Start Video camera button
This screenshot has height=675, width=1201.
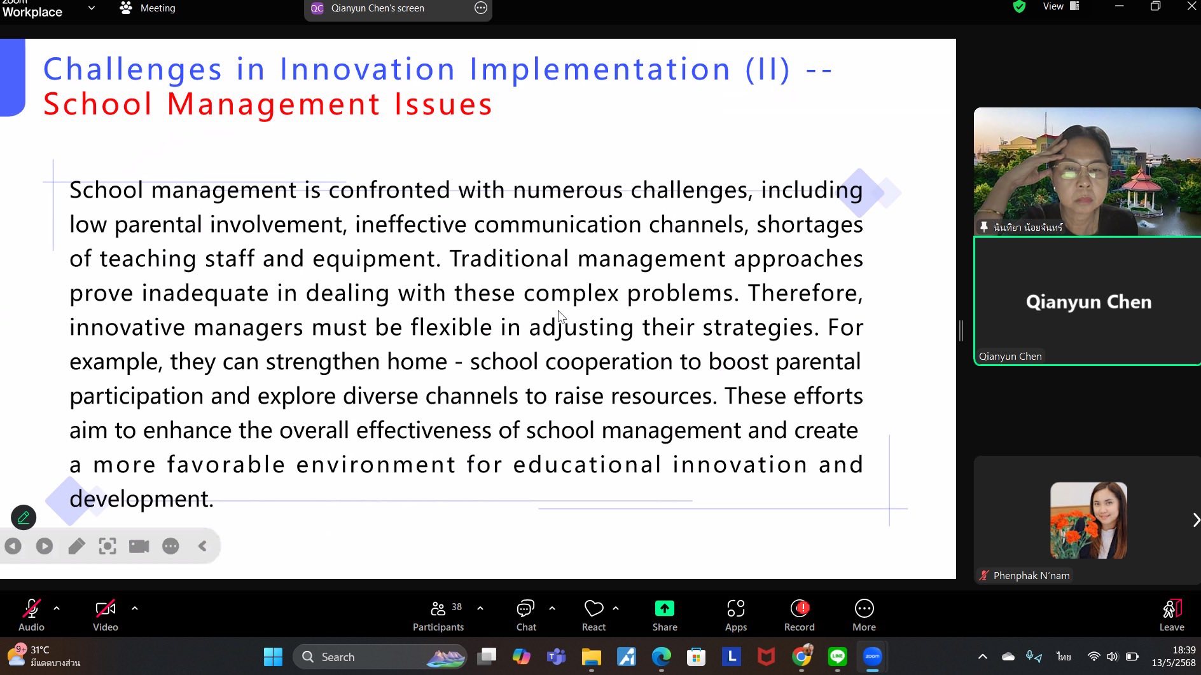point(105,615)
